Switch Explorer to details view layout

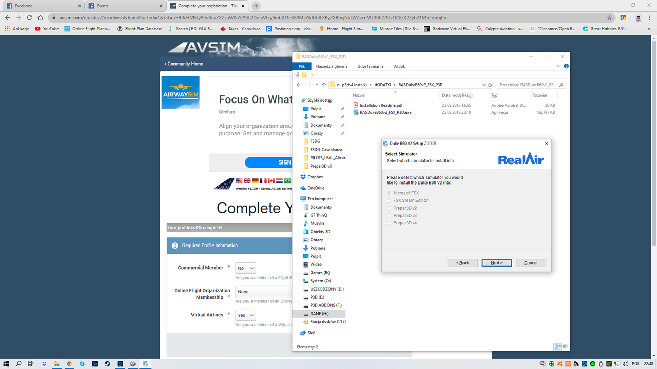(x=557, y=347)
